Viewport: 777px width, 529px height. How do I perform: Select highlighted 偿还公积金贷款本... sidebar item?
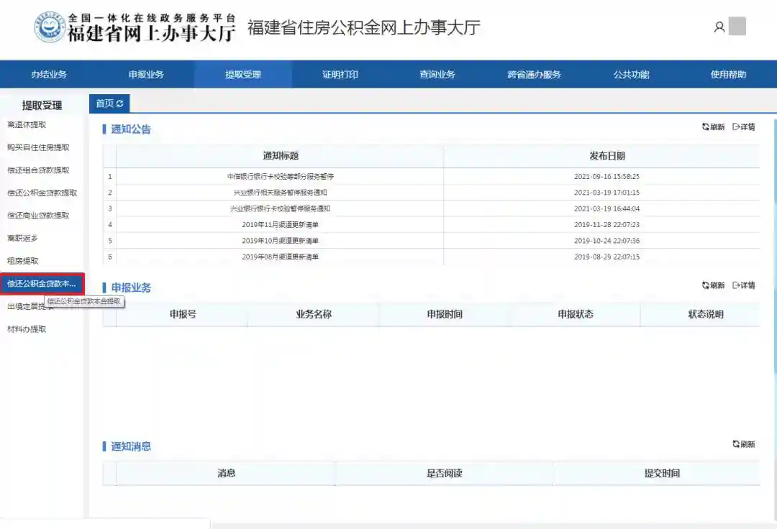coord(42,284)
